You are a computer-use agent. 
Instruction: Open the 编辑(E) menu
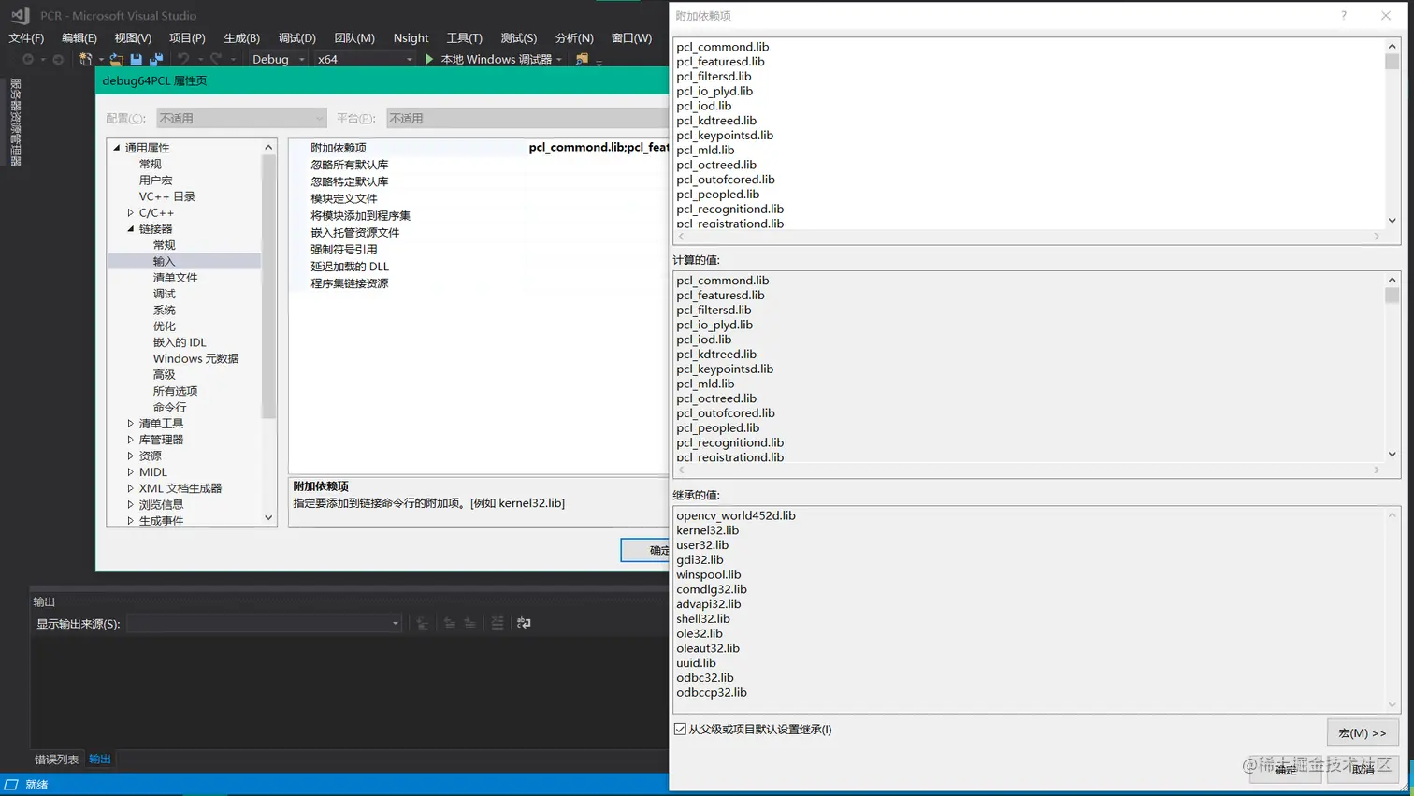pos(79,37)
